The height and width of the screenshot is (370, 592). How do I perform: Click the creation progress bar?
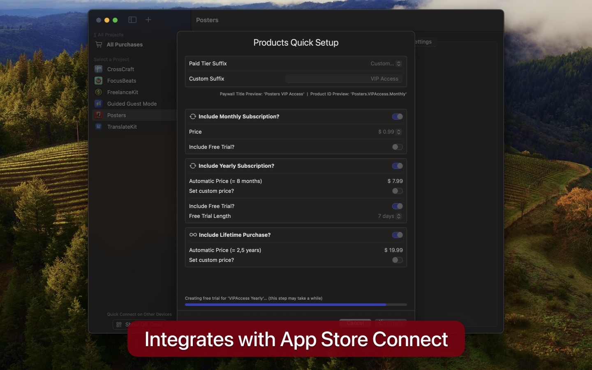(x=296, y=305)
